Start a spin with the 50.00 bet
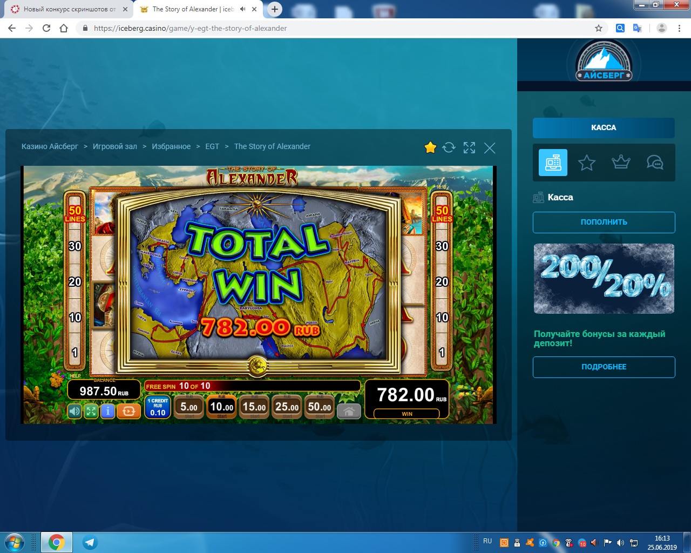The height and width of the screenshot is (553, 691). pyautogui.click(x=320, y=407)
